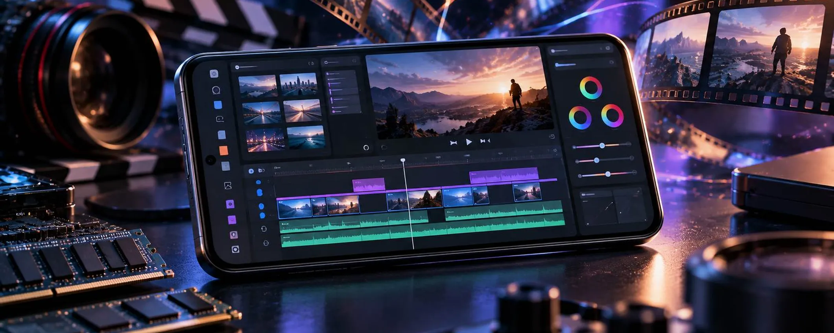
Task: Click the white playhead marker on ruler
Action: (x=403, y=160)
